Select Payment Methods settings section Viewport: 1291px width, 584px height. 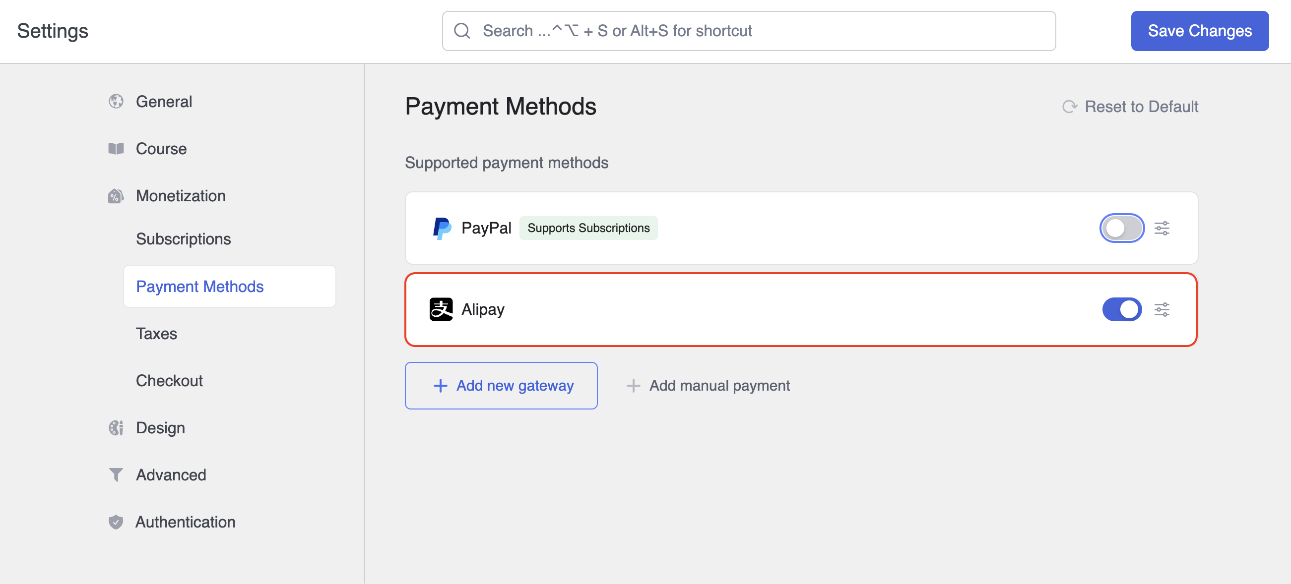pyautogui.click(x=200, y=286)
